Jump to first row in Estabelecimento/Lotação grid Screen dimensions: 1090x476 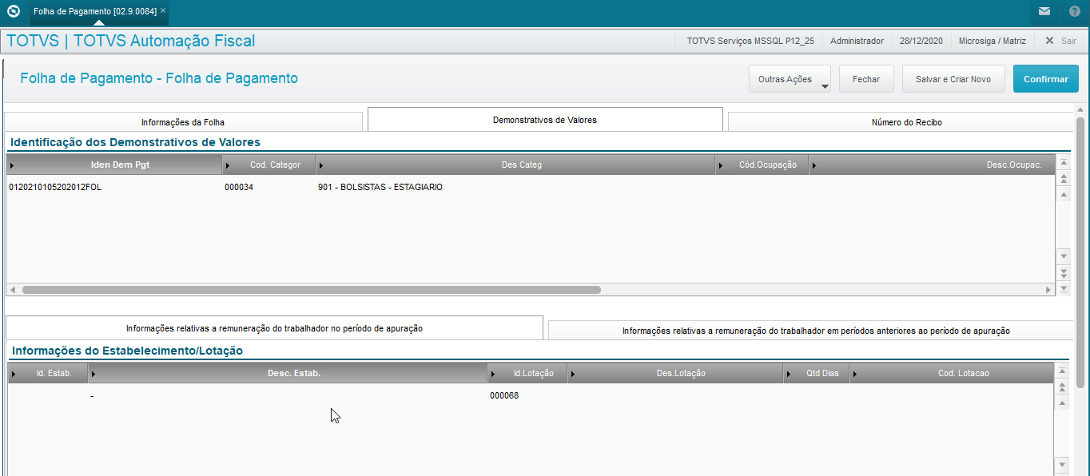1062,371
